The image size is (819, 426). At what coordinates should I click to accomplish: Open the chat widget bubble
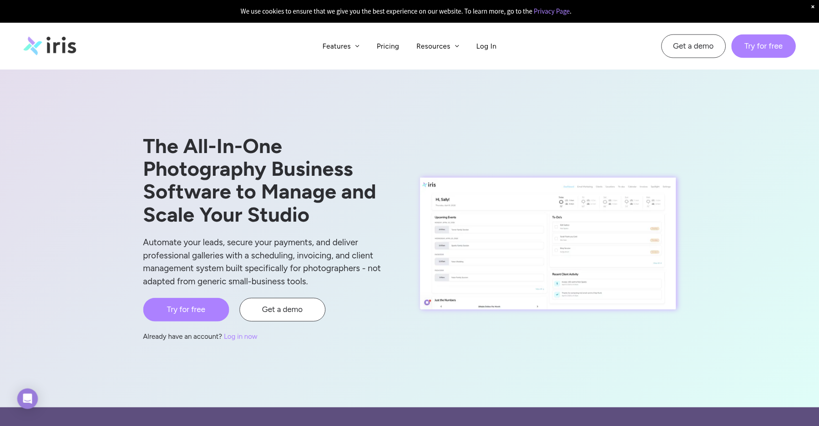click(27, 398)
